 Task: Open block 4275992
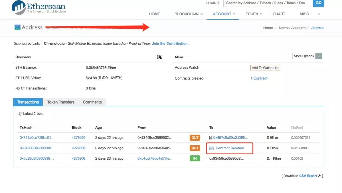(79, 148)
